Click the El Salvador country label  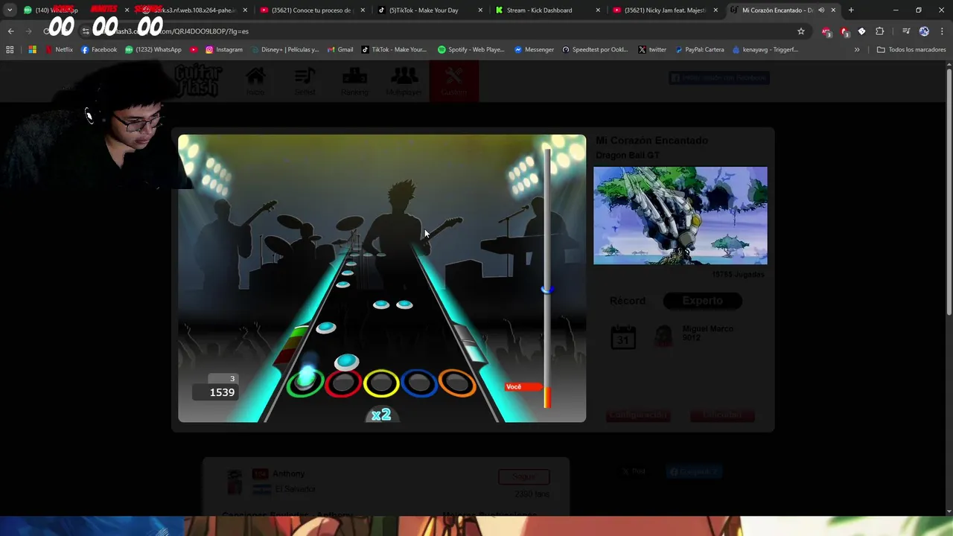coord(295,489)
